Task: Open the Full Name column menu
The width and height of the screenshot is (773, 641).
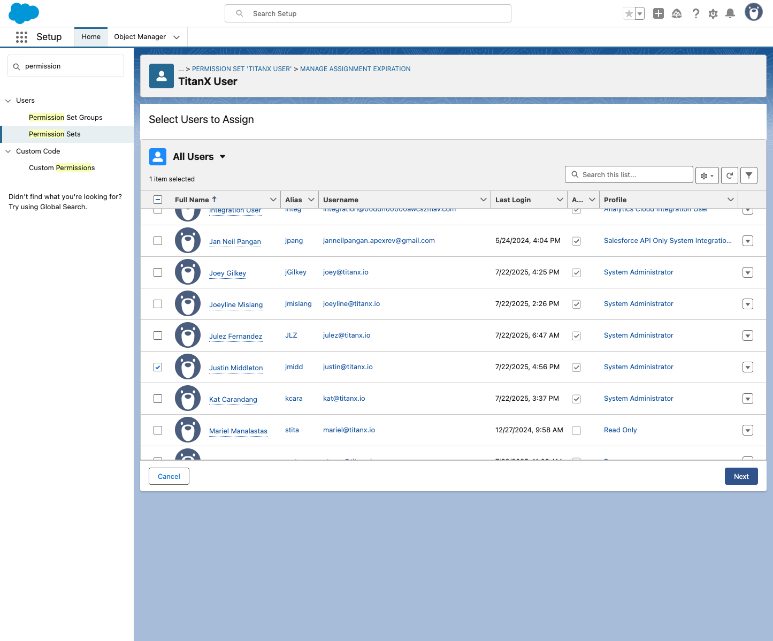Action: tap(273, 200)
